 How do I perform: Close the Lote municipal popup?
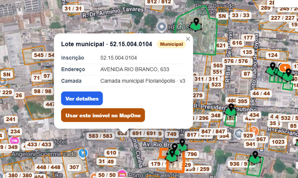coord(188,39)
